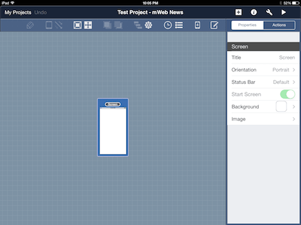Click the phone device preview icon

click(197, 25)
